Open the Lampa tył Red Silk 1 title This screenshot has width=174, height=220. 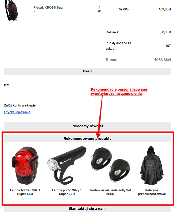(x=25, y=192)
